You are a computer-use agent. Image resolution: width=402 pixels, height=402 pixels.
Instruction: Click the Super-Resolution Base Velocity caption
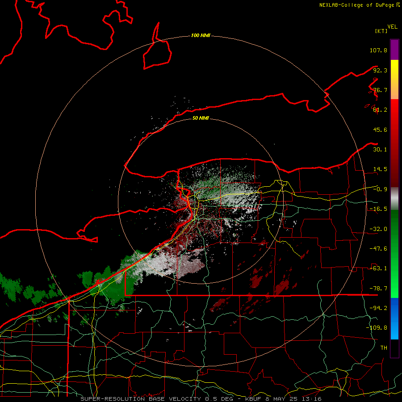pyautogui.click(x=201, y=399)
